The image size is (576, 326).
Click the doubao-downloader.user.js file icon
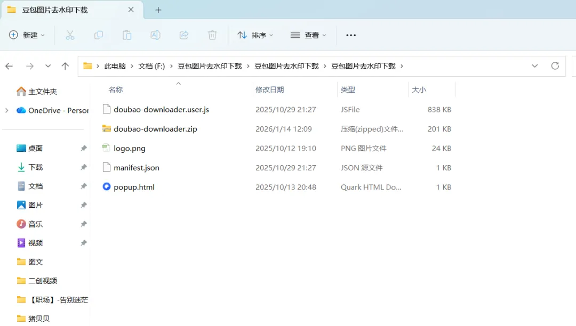pos(107,109)
